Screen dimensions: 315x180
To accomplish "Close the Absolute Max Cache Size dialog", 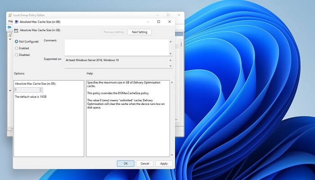I will pos(170,21).
